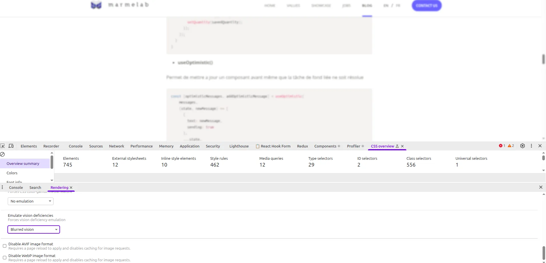Screen dimensions: 546x263
Task: Toggle the device toolbar icon
Action: 11,146
